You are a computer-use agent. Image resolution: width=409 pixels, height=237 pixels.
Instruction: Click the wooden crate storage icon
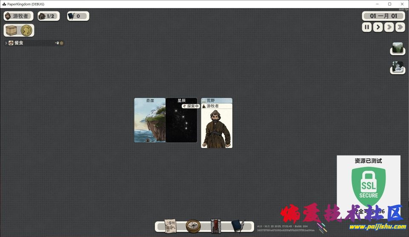12,31
